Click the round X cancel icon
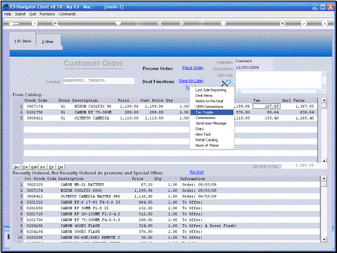Screen dimensions: 337x253 click(325, 23)
